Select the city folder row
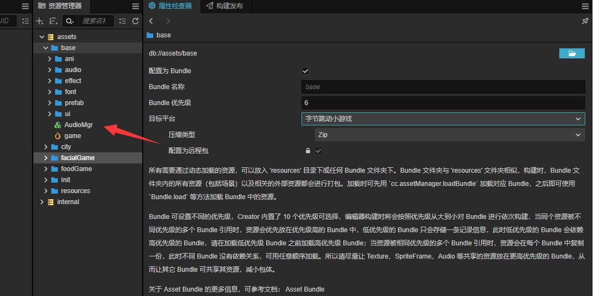Image resolution: width=593 pixels, height=296 pixels. (88, 146)
